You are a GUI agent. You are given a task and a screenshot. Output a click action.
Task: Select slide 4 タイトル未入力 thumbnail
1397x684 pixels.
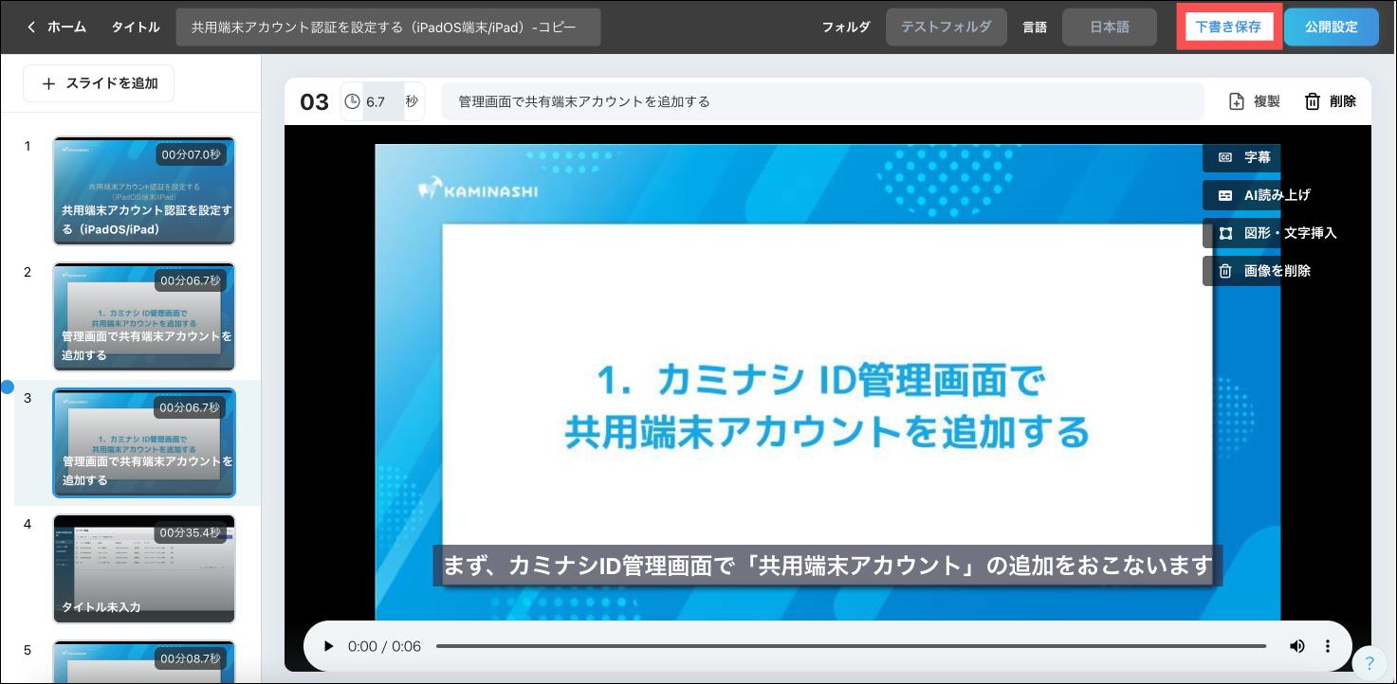coord(144,568)
